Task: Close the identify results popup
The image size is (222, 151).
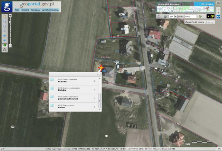Action: [x=99, y=74]
